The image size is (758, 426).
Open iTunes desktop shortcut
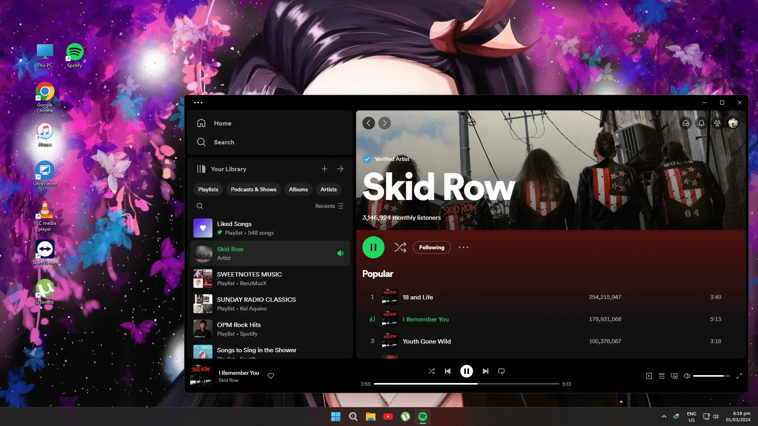45,135
